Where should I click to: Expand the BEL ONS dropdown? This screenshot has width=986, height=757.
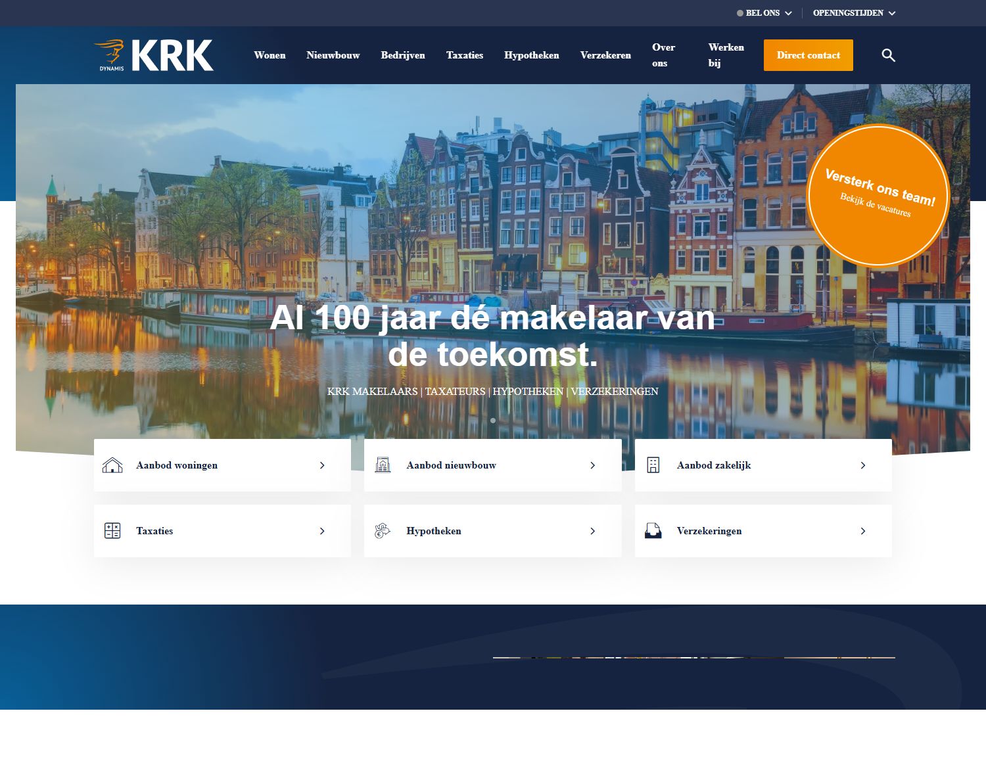click(764, 12)
